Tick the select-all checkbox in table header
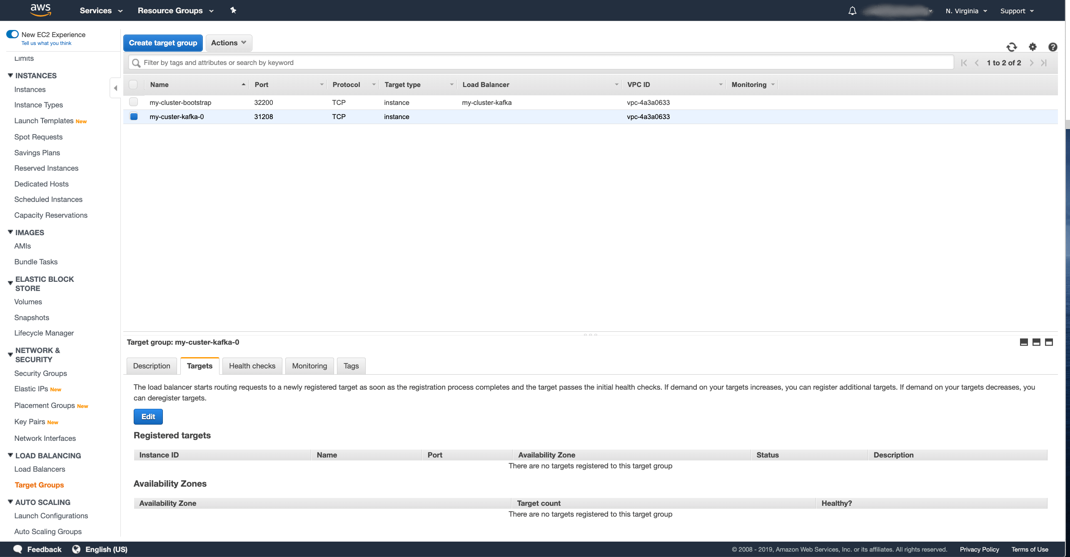The width and height of the screenshot is (1070, 557). pos(133,85)
